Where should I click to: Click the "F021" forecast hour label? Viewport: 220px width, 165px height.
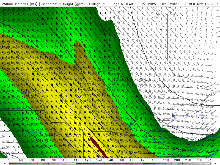pos(164,4)
